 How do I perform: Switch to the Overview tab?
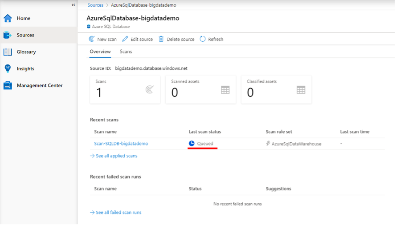point(100,52)
